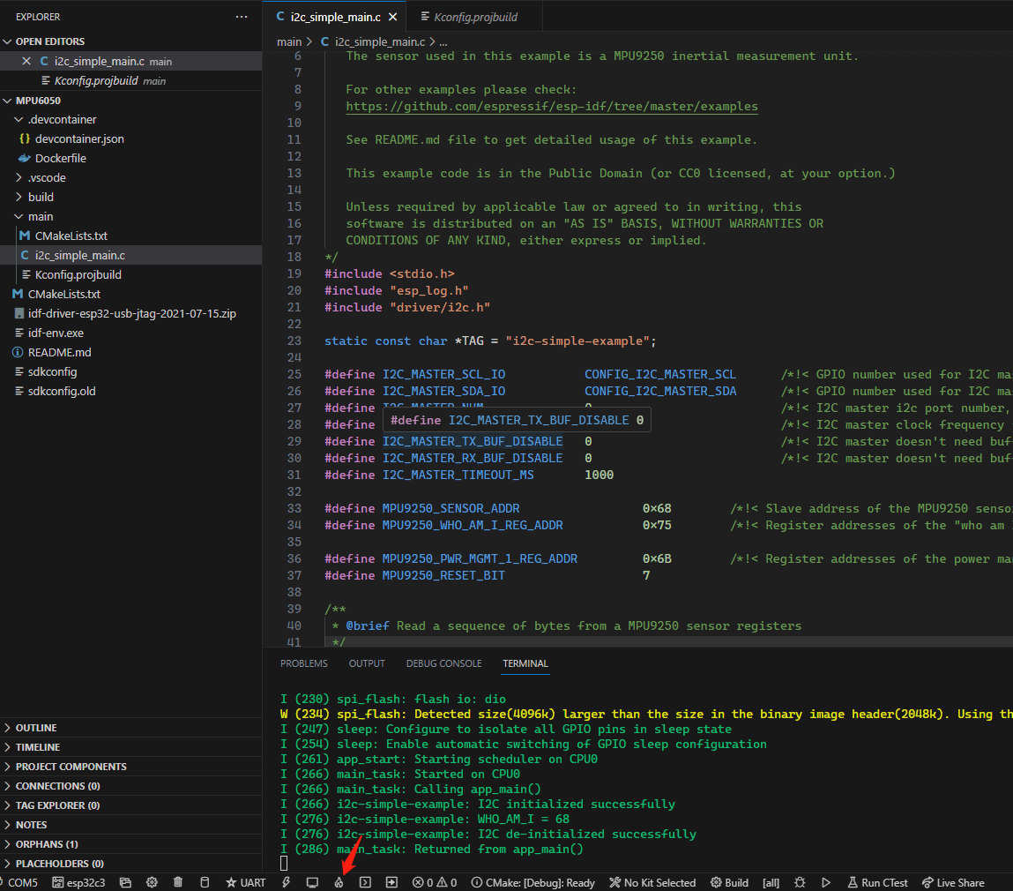Open sdkconfig file in explorer
Image resolution: width=1013 pixels, height=891 pixels.
53,371
